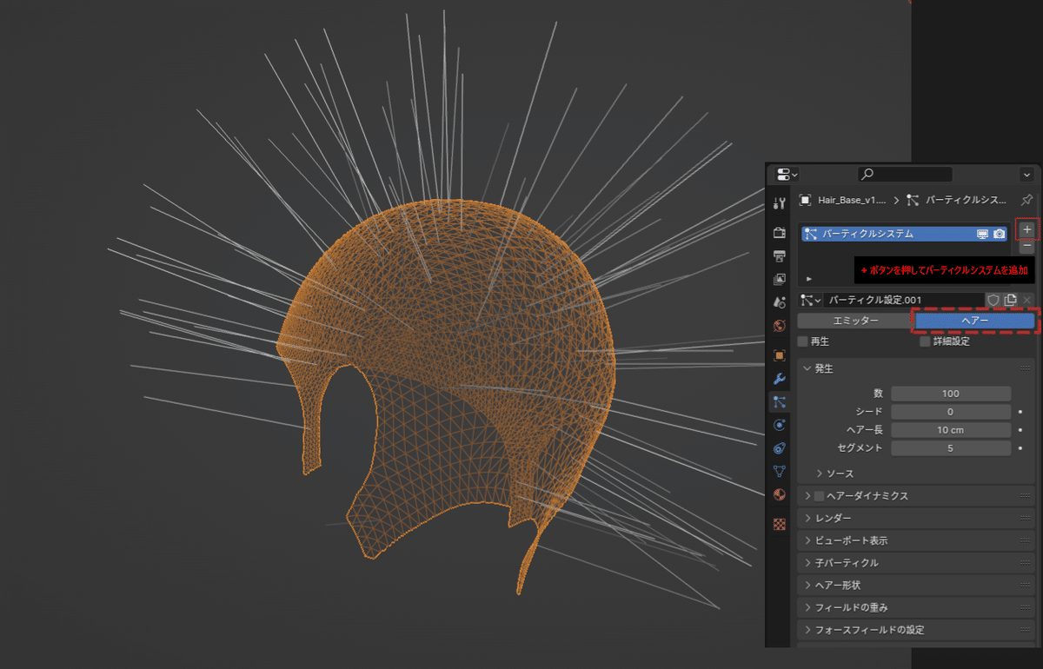Click the animate dot next to シード
Viewport: 1043px width, 669px height.
click(x=1022, y=412)
